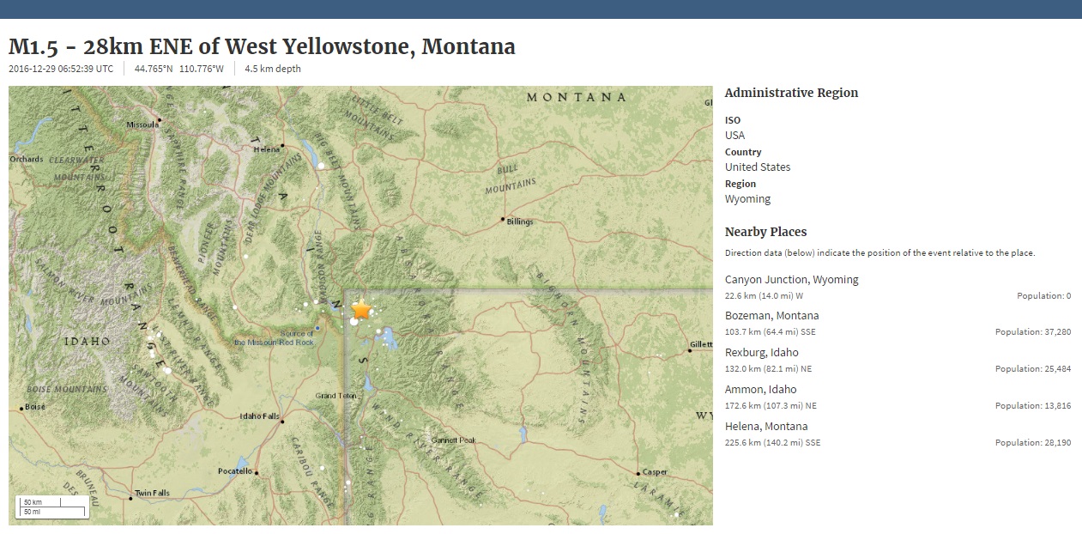This screenshot has width=1082, height=534.
Task: Click the event coordinates 44.765°N 110.776°W
Action: pos(178,69)
